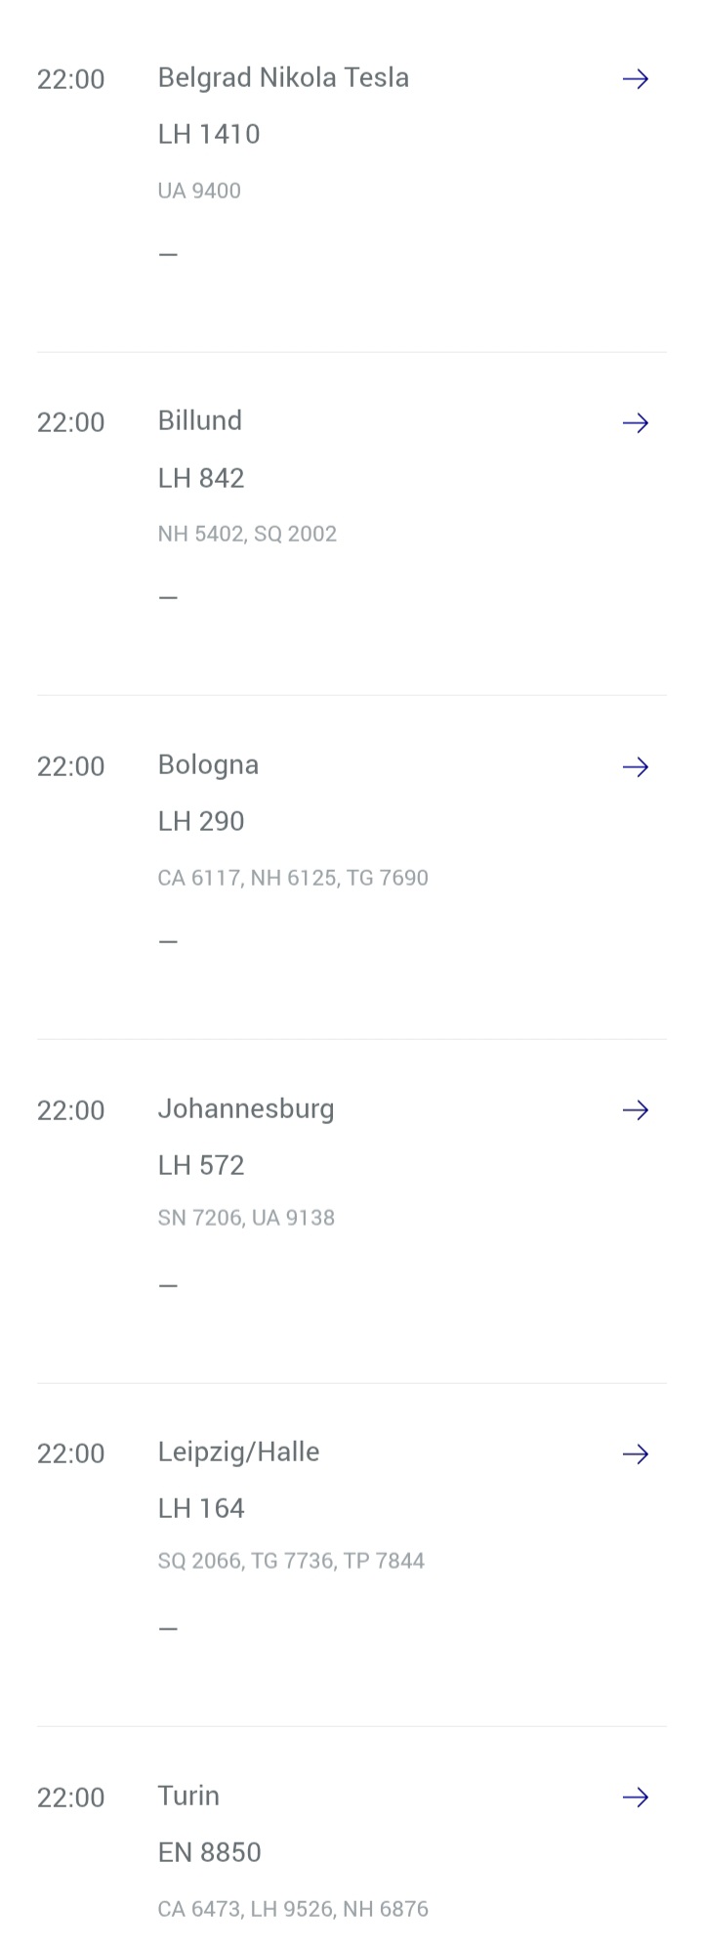Click codeshare UA 9400 text

(199, 191)
